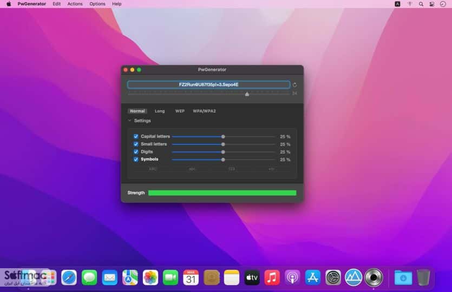This screenshot has width=452, height=292.
Task: Open the brown Contacts icon in the Dock
Action: click(x=211, y=277)
